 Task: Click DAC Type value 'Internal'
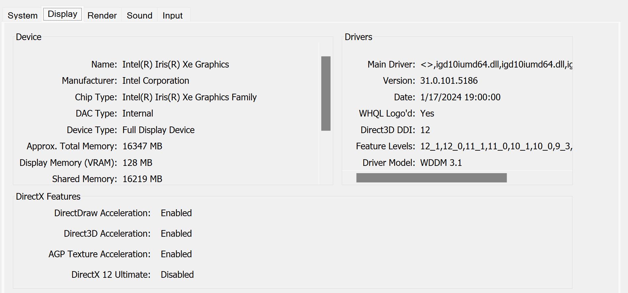(x=138, y=113)
